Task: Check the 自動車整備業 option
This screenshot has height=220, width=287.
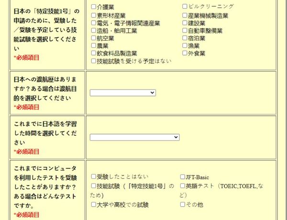Action: pos(185,31)
